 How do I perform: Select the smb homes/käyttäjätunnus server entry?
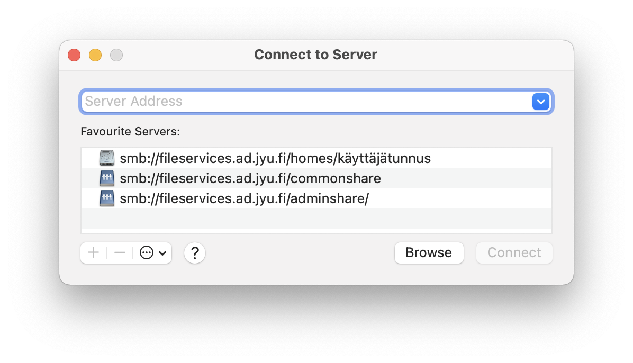[x=275, y=158]
